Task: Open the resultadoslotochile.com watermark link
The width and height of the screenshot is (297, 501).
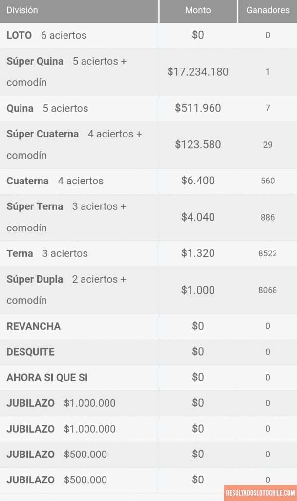Action: 260,493
